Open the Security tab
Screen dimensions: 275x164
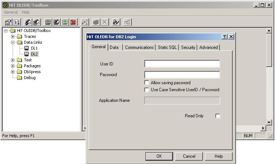pyautogui.click(x=188, y=47)
